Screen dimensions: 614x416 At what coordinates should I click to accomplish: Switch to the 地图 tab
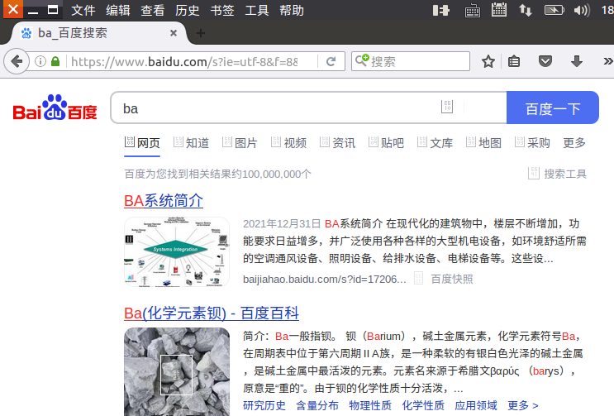click(x=483, y=143)
